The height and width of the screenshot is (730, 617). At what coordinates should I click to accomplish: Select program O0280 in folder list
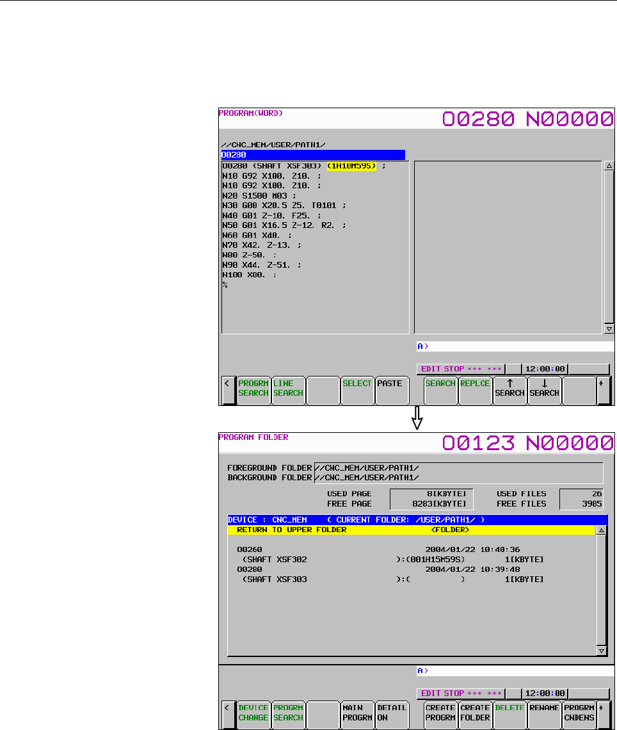tap(250, 569)
